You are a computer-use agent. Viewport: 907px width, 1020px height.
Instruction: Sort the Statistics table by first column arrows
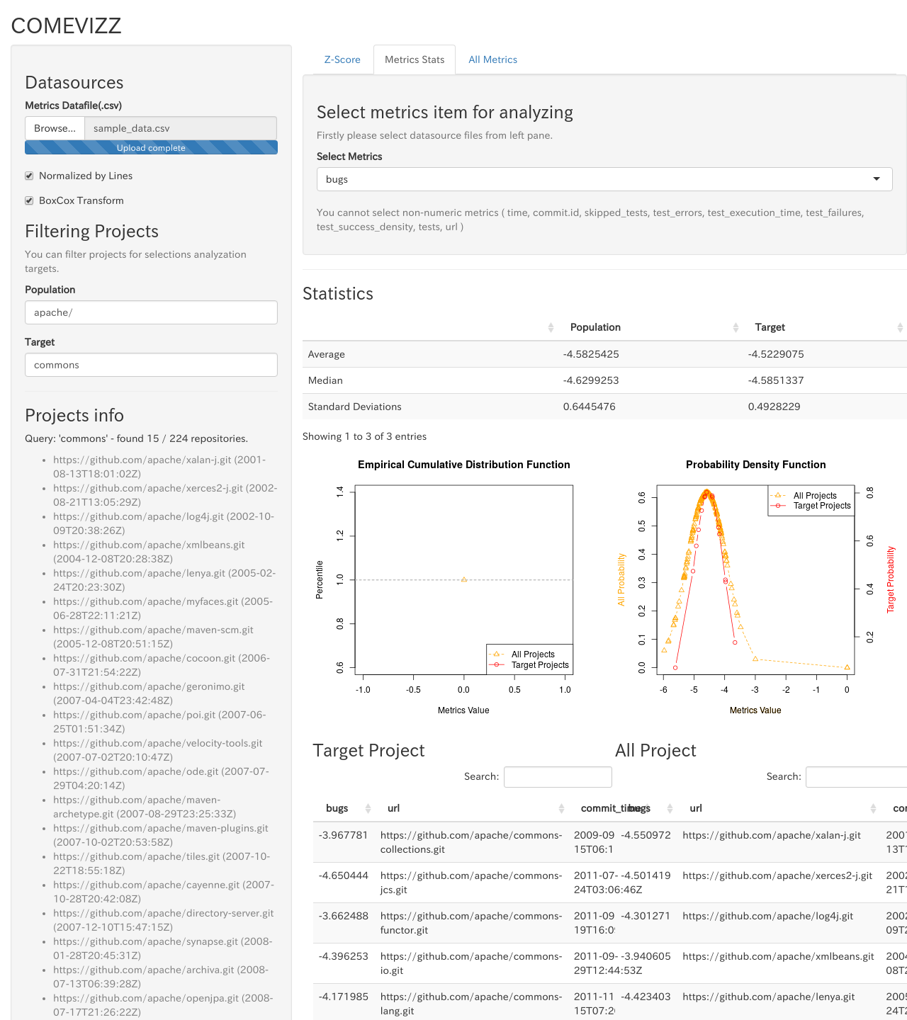551,327
